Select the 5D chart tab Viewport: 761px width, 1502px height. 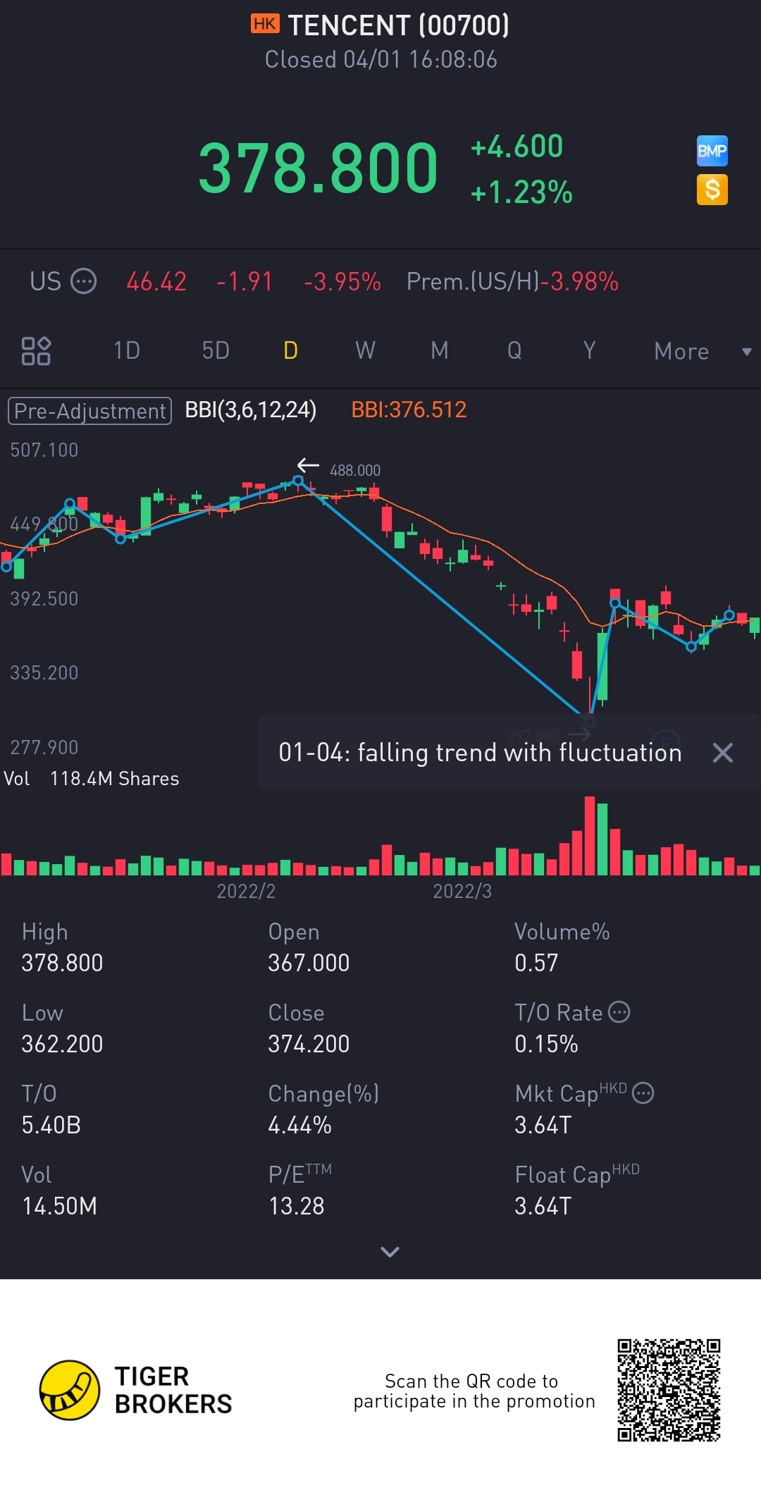pos(216,351)
